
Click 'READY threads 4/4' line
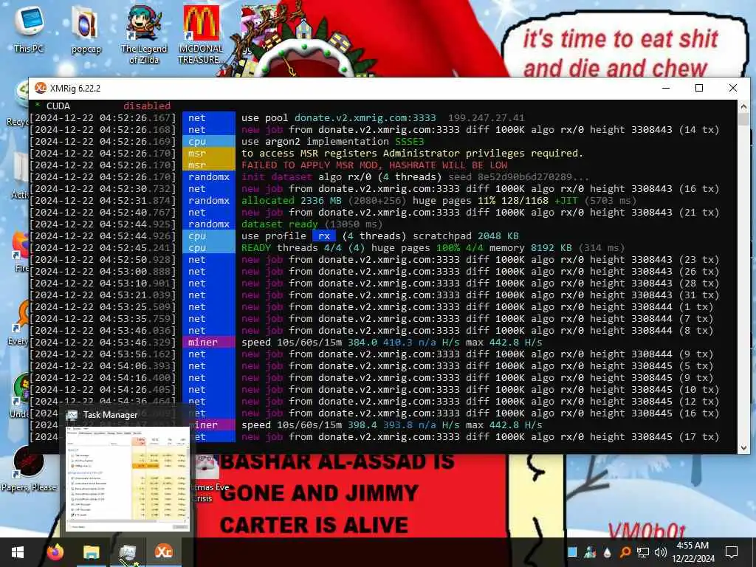point(433,248)
